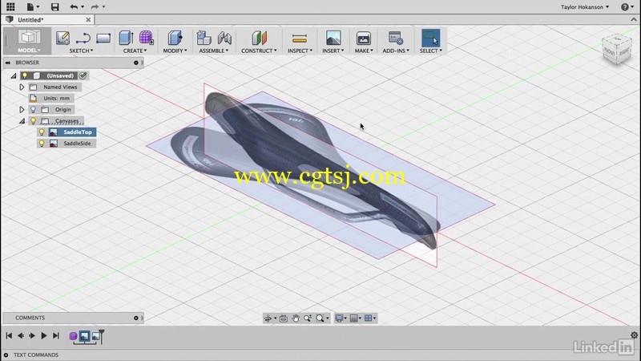The height and width of the screenshot is (361, 641).
Task: Toggle Origin folder visibility bulb
Action: coord(33,109)
